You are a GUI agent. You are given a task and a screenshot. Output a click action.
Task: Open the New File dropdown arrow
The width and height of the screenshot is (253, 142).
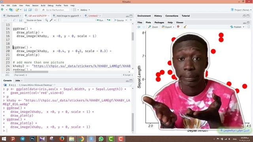coord(6,10)
